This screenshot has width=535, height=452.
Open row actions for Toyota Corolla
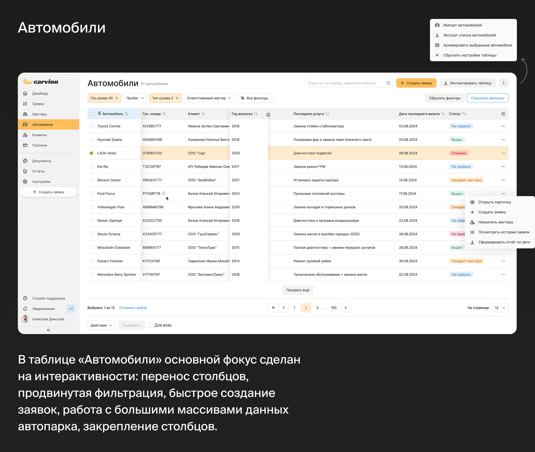(503, 126)
